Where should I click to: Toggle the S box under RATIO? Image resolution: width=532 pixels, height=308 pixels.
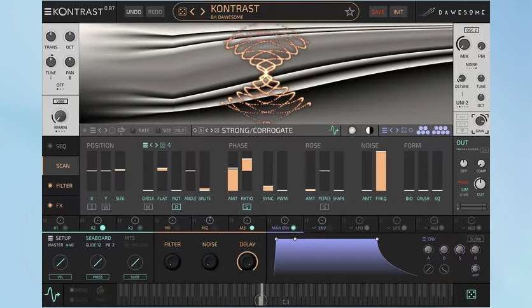click(247, 207)
